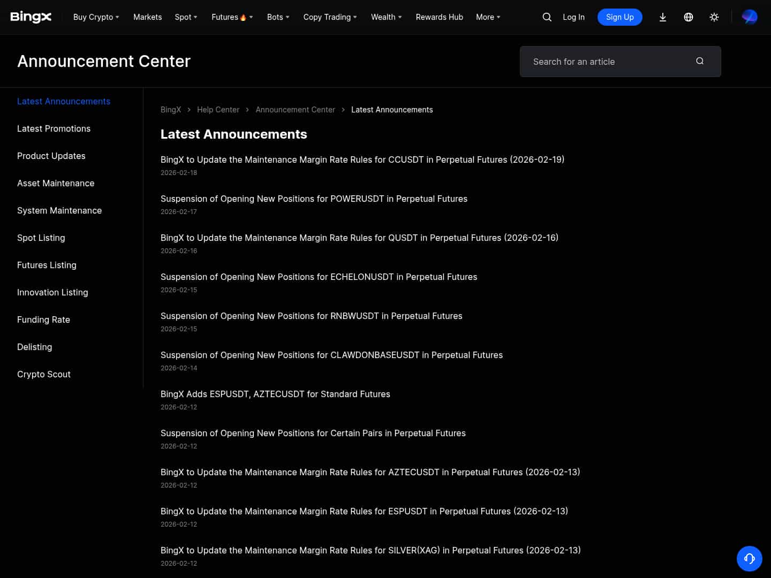Viewport: 771px width, 578px height.
Task: Open the customer support headset button
Action: coord(749,558)
